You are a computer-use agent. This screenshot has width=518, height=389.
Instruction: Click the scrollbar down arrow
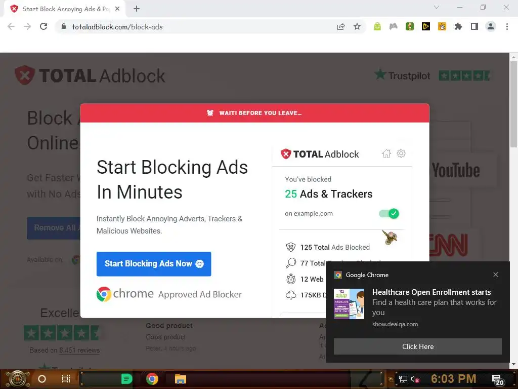click(x=514, y=364)
